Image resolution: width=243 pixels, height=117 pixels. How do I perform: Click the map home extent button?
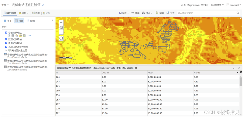[x=61, y=27]
